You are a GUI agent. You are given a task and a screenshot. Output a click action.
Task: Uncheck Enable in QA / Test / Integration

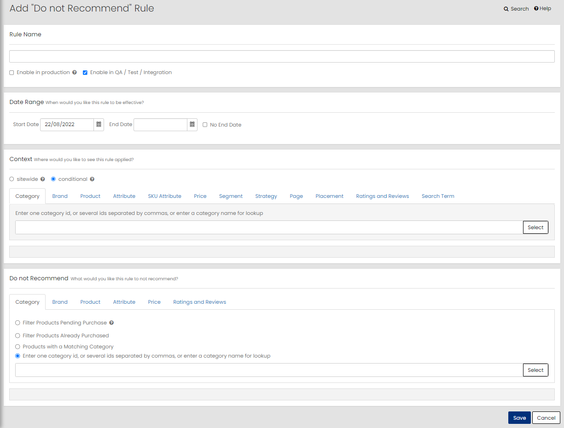(85, 73)
